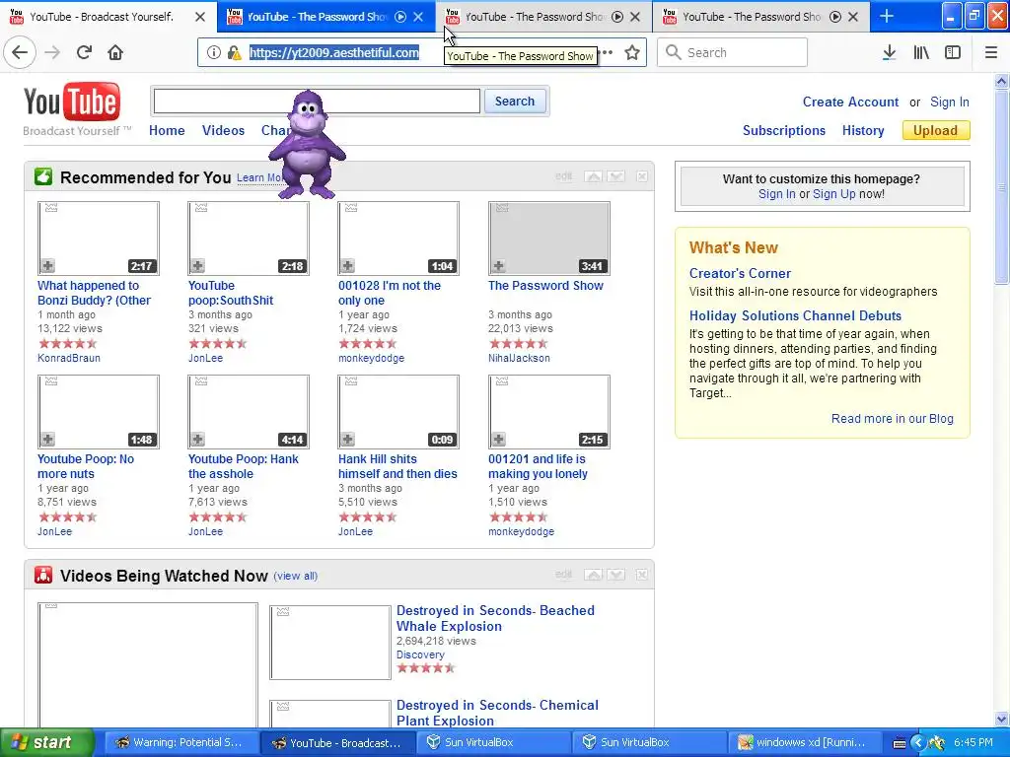1010x757 pixels.
Task: Add 'Youtube Poop: Hank the asshole' to queue
Action: (197, 440)
